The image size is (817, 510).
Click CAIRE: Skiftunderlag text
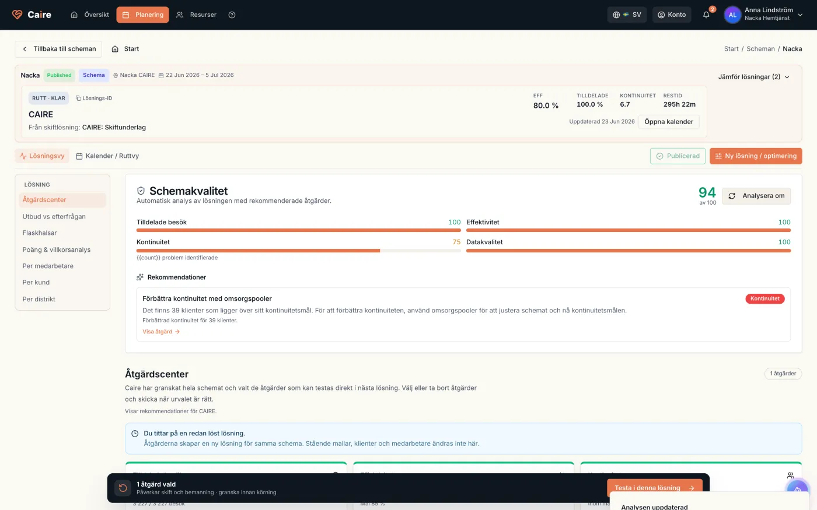coord(114,127)
